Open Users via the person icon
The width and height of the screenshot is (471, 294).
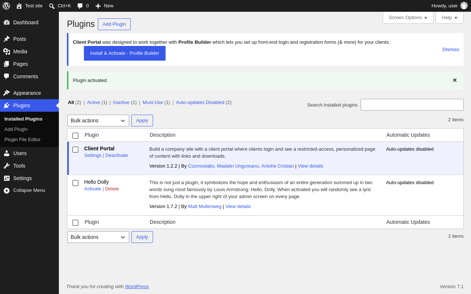[7, 153]
